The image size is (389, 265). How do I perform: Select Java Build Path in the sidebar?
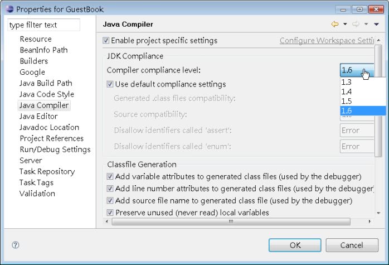click(x=46, y=83)
